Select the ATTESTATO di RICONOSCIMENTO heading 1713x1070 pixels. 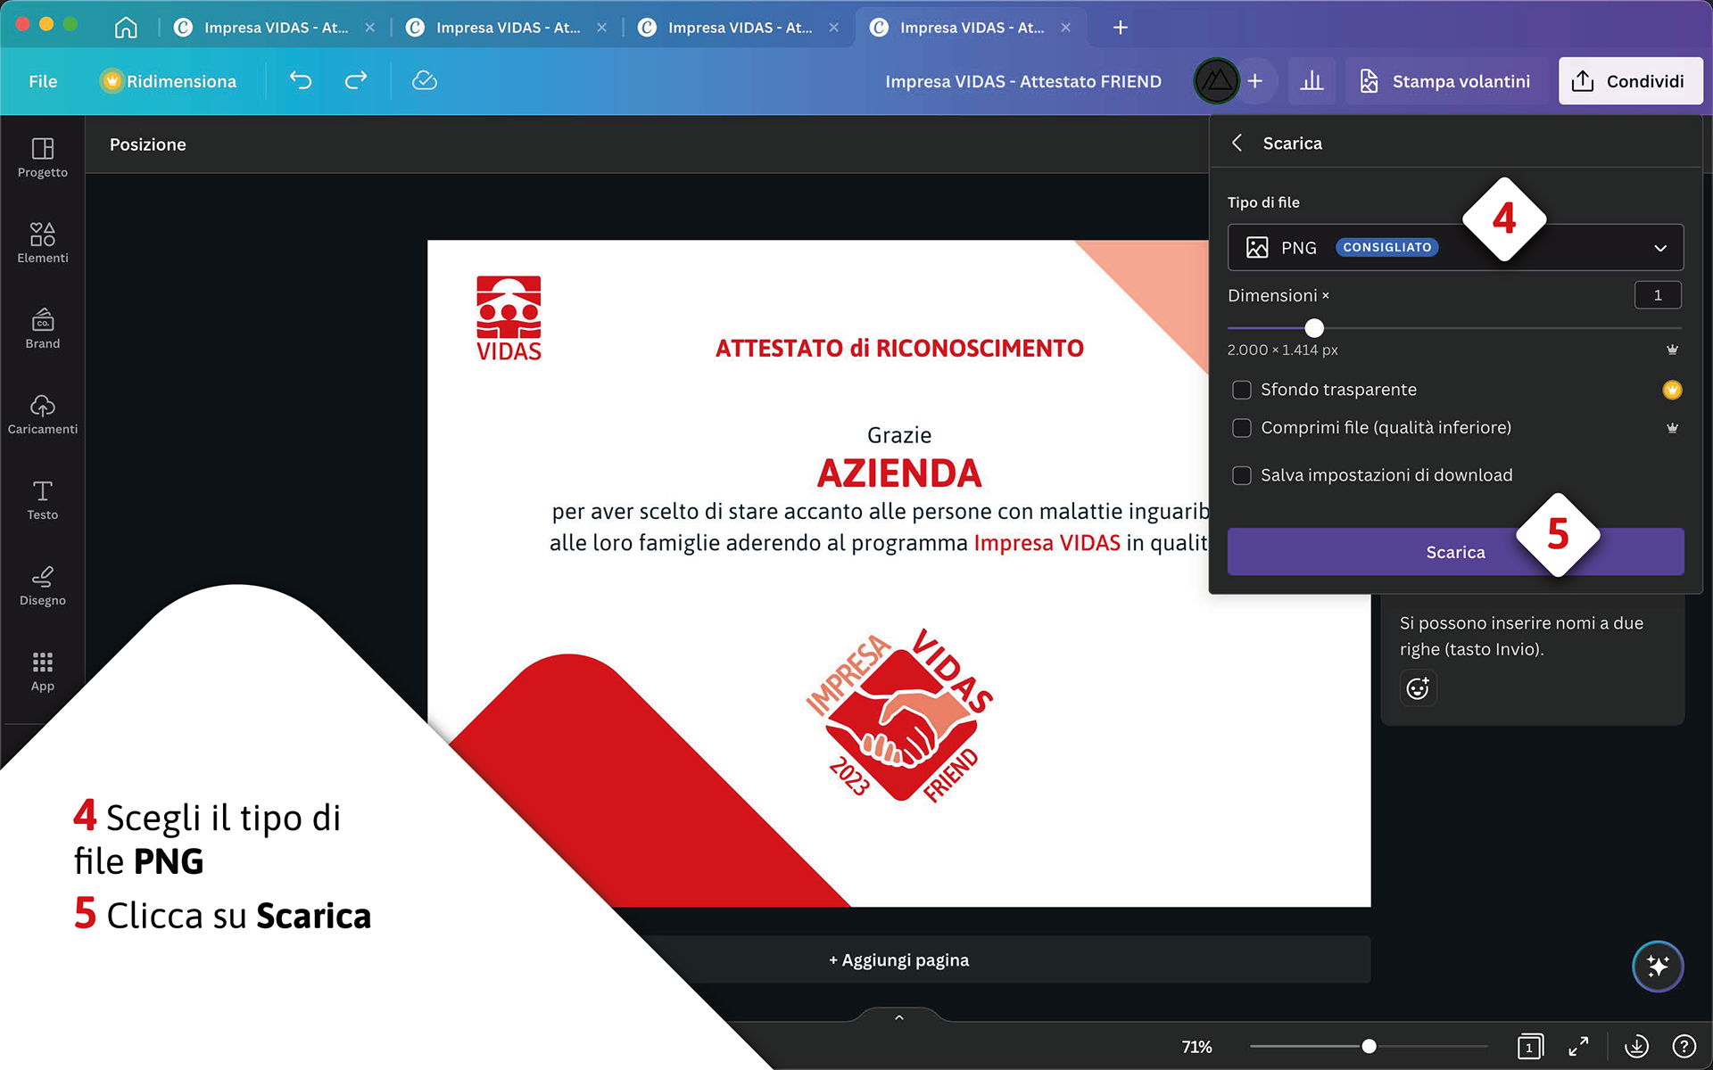(x=899, y=349)
